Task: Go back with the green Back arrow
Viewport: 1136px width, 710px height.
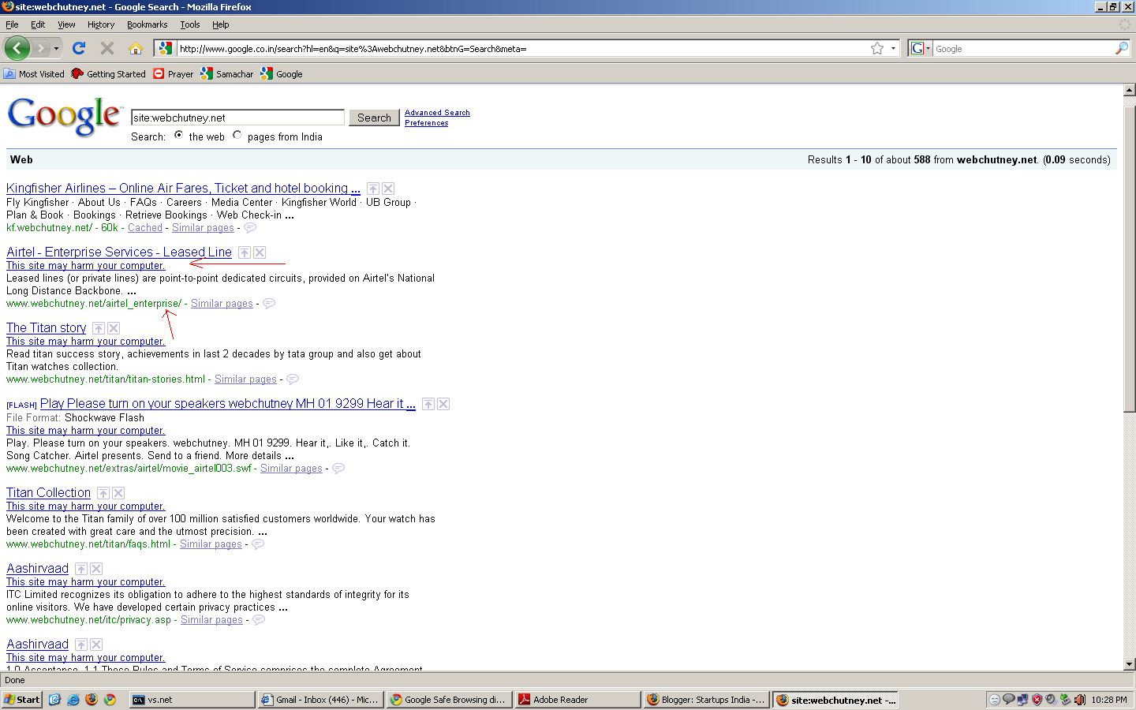Action: point(17,48)
